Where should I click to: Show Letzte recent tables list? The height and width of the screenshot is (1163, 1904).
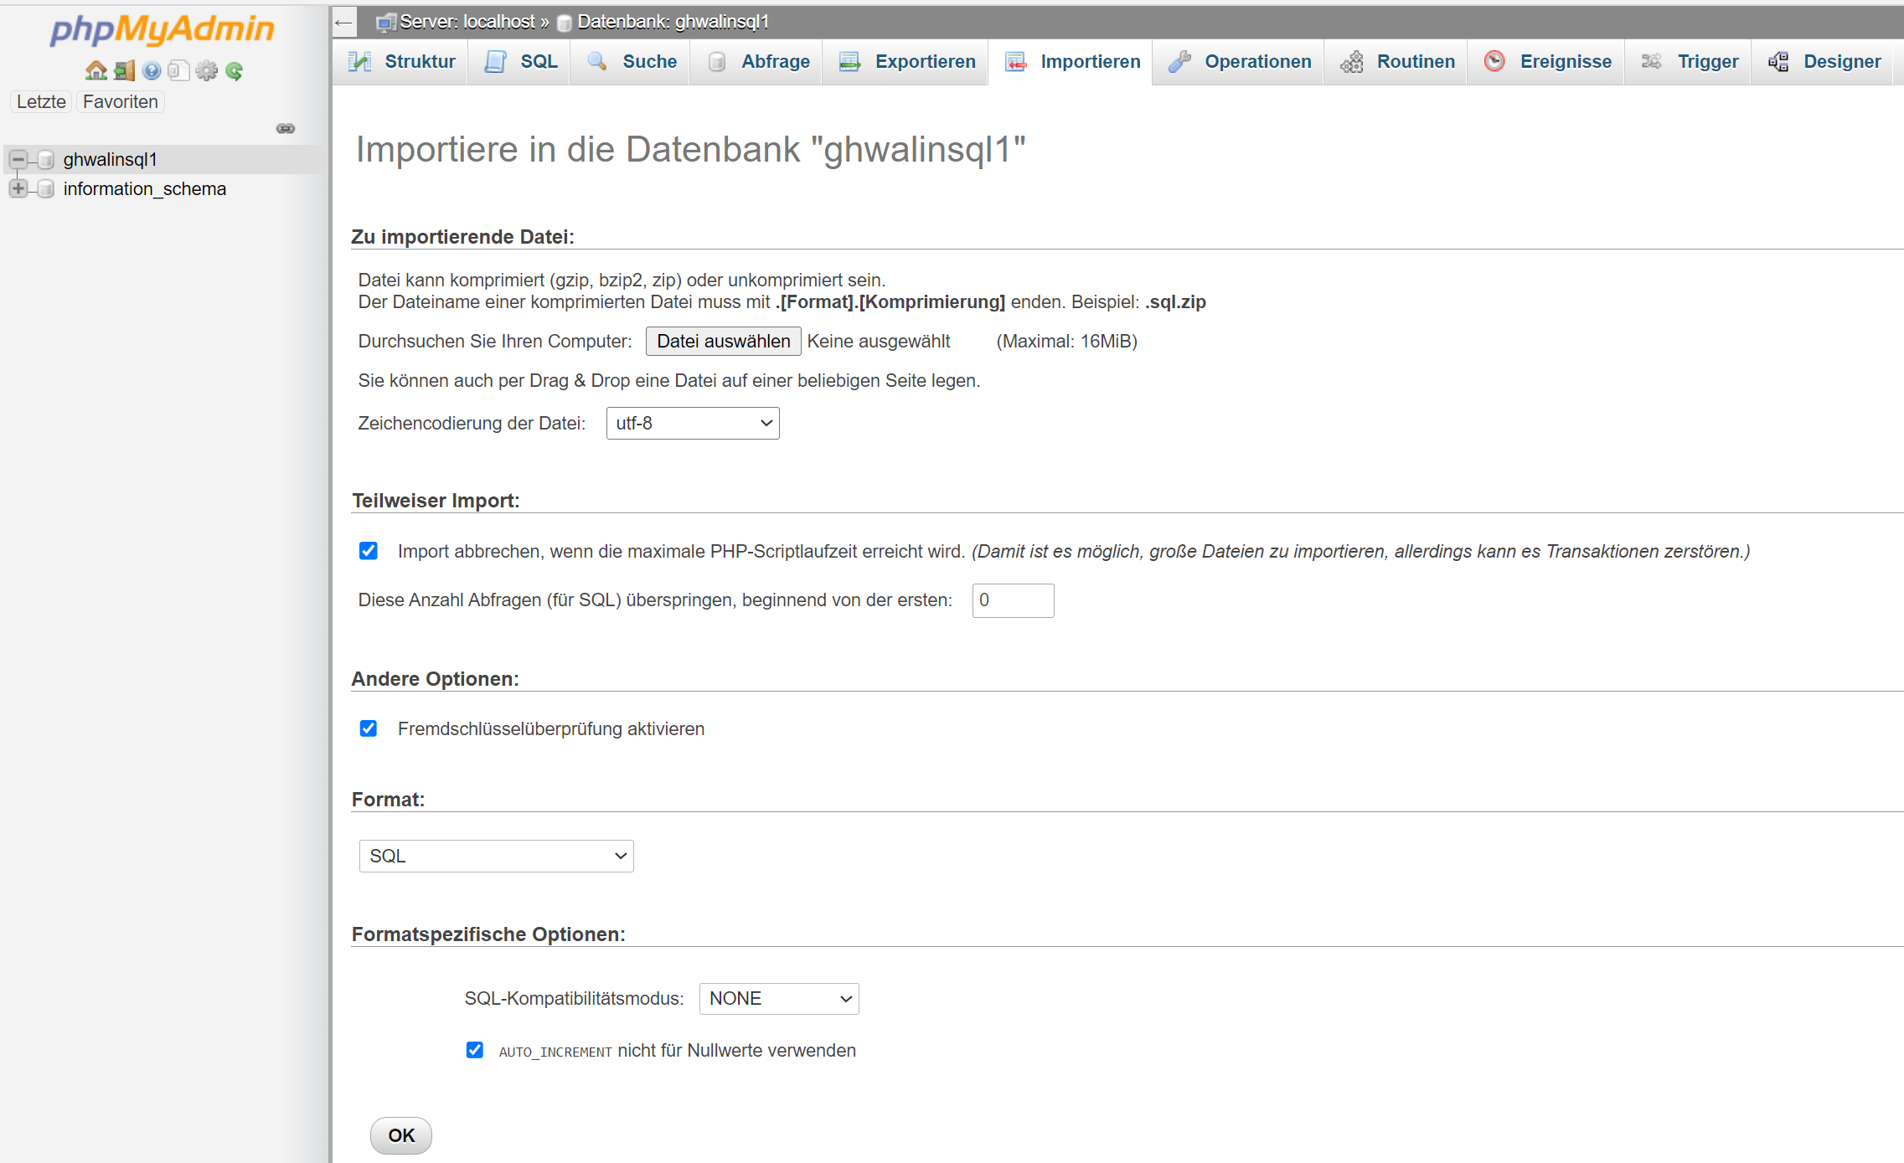pyautogui.click(x=41, y=102)
